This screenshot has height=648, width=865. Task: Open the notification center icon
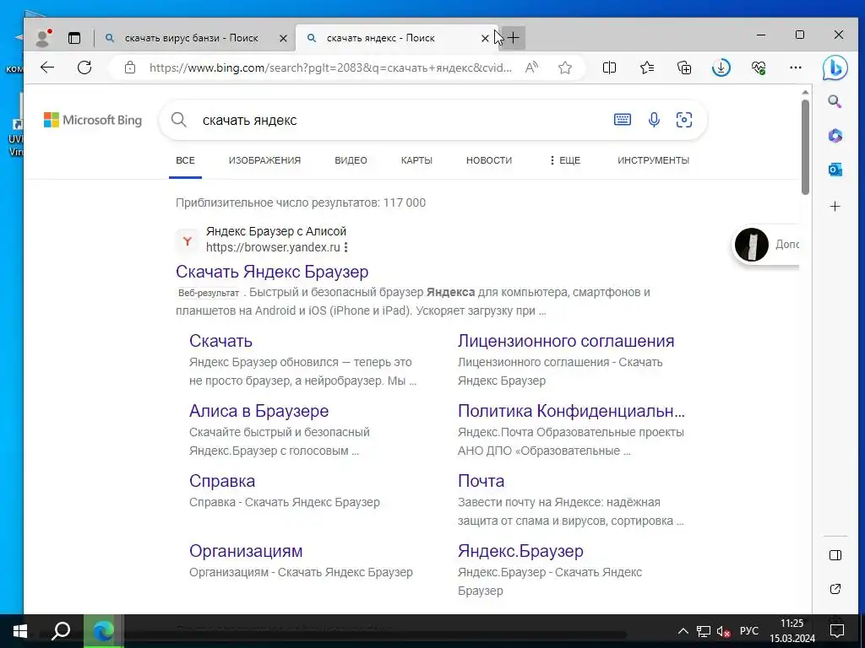pyautogui.click(x=837, y=631)
